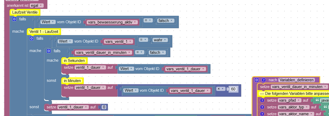Open vars_ventil_1 variable dropdown
This screenshot has width=329, height=116.
point(119,42)
